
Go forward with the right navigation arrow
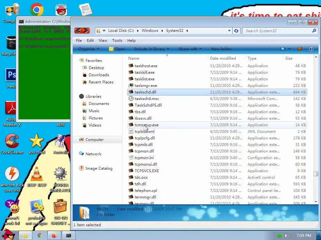pyautogui.click(x=86, y=31)
